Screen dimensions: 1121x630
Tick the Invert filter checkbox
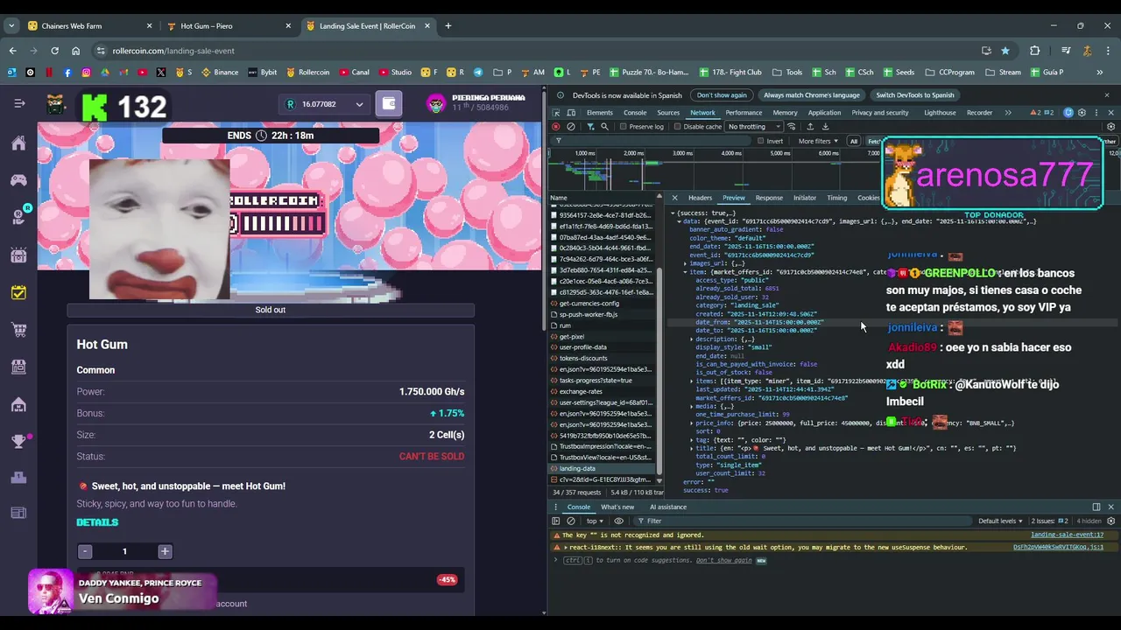pyautogui.click(x=761, y=141)
